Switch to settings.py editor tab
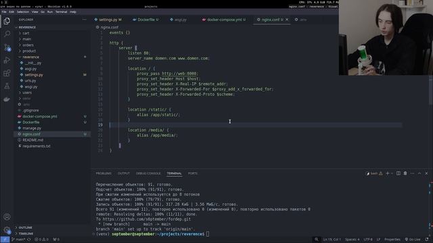 (x=108, y=20)
